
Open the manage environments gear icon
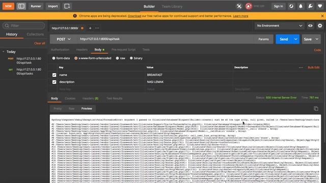[x=320, y=26]
